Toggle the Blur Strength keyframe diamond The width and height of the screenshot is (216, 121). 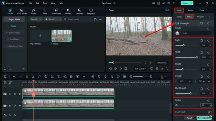208,89
